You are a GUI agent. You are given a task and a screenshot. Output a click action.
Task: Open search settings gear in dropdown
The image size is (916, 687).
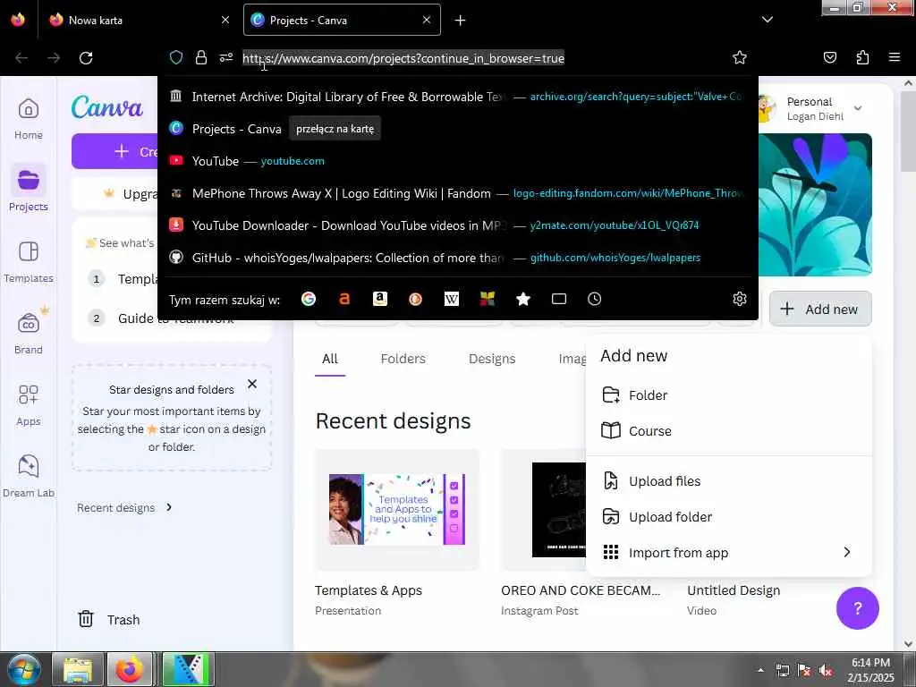point(740,299)
